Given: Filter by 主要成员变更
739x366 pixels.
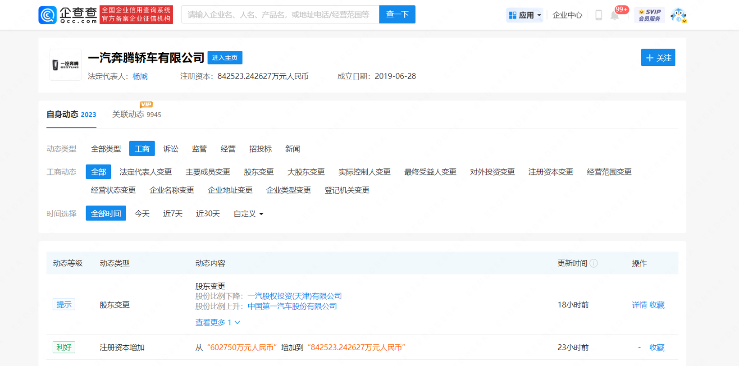Looking at the screenshot, I should (x=208, y=172).
